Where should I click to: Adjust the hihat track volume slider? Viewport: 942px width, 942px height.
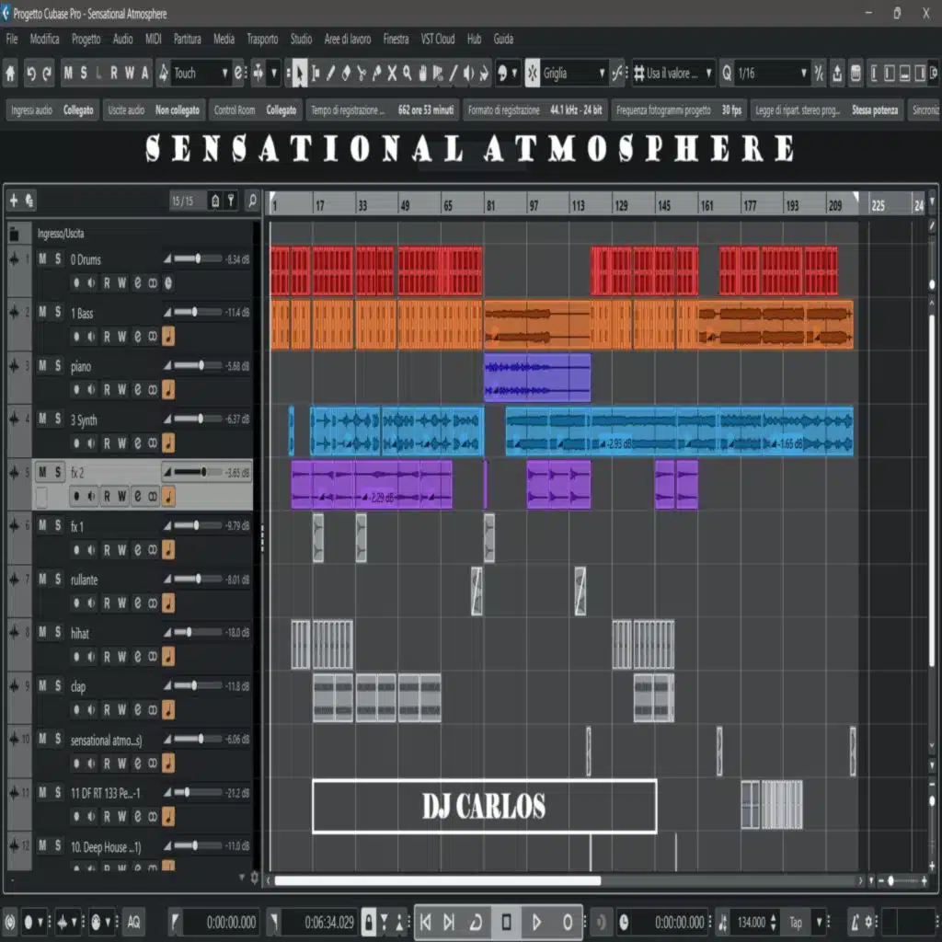(x=189, y=633)
